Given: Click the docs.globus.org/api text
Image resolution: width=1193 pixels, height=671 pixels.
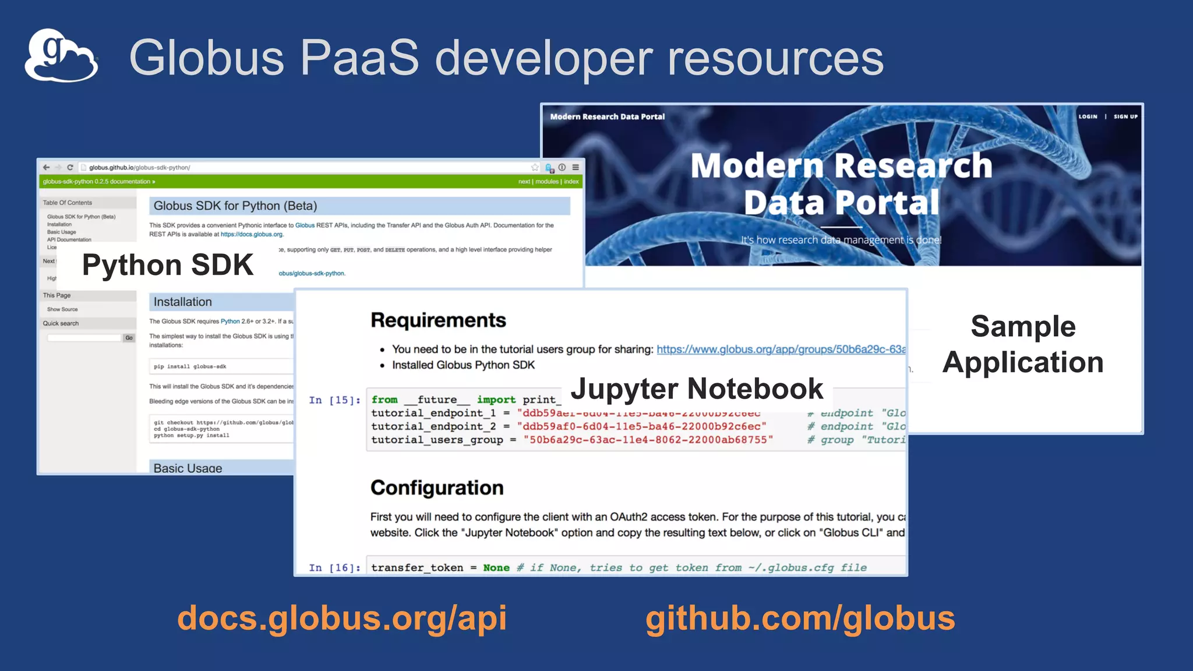Looking at the screenshot, I should click(342, 618).
